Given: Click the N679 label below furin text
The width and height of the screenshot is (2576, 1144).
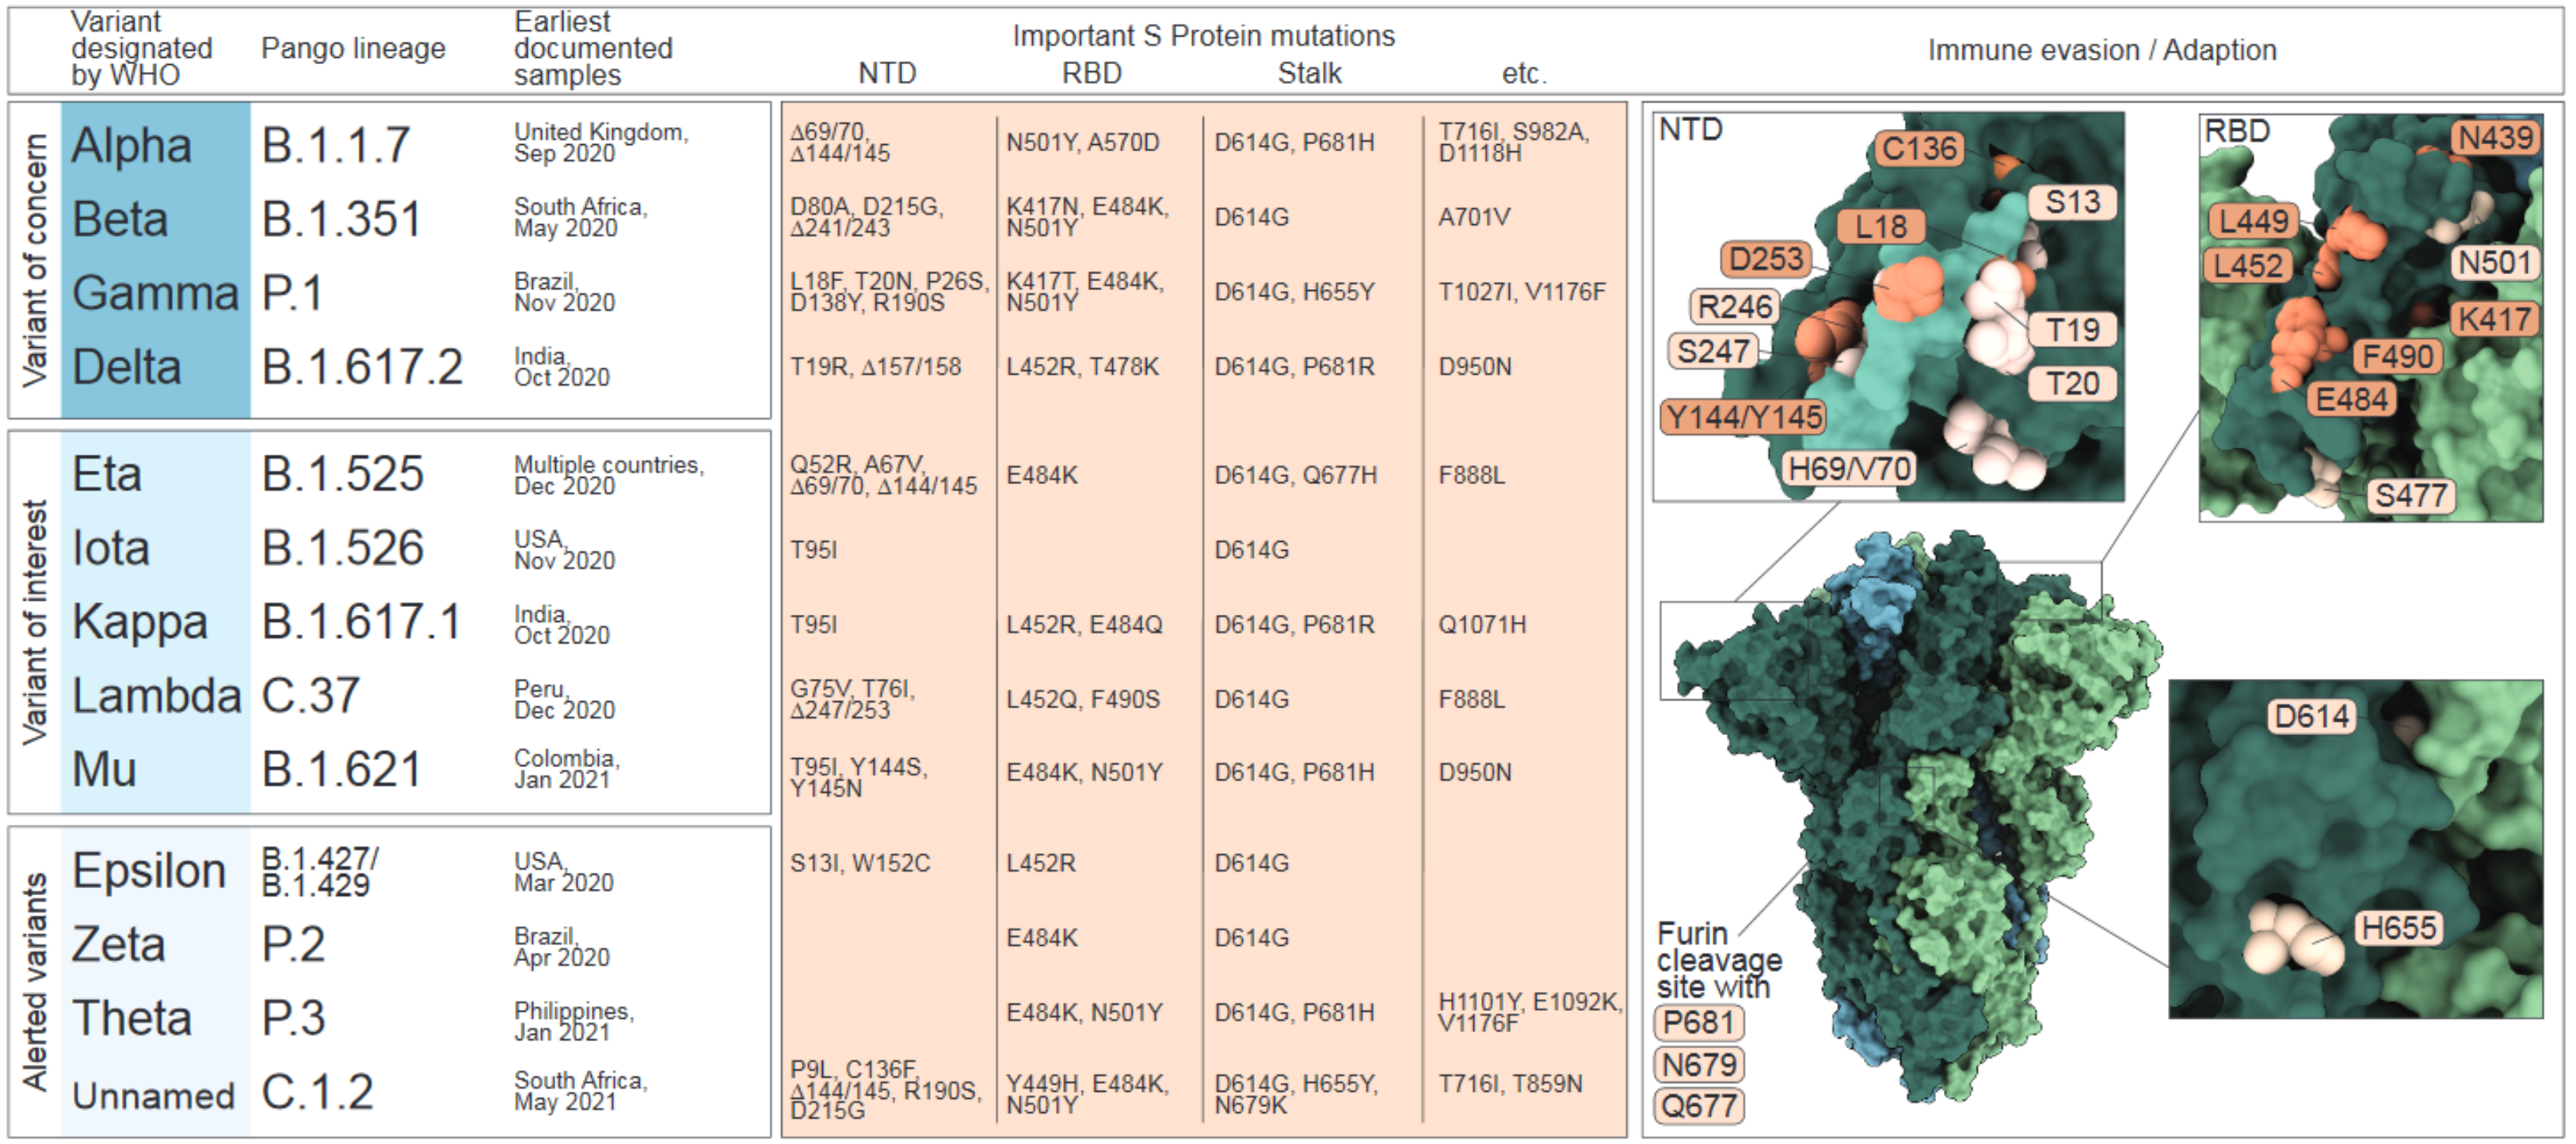Looking at the screenshot, I should pos(1698,1064).
